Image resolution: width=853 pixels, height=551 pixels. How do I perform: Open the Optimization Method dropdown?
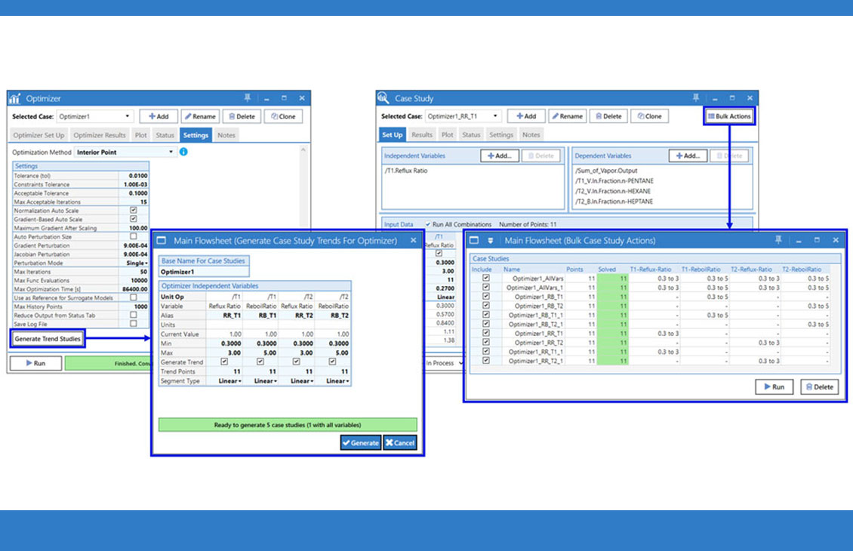[x=171, y=150]
